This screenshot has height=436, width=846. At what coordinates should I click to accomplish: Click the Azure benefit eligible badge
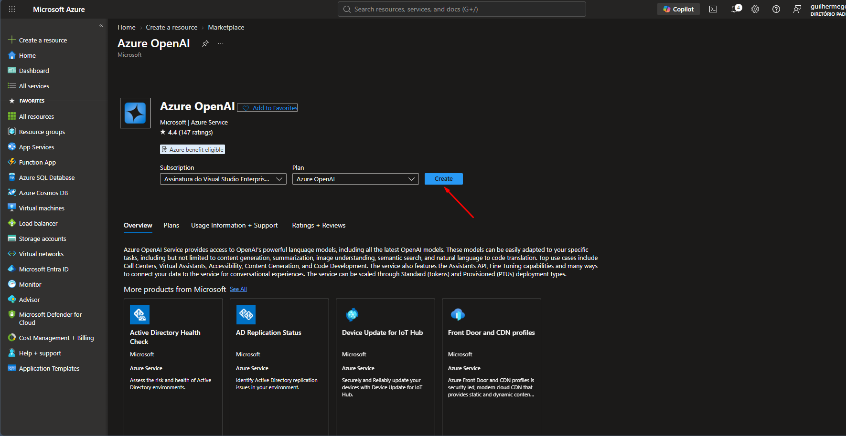(x=193, y=149)
